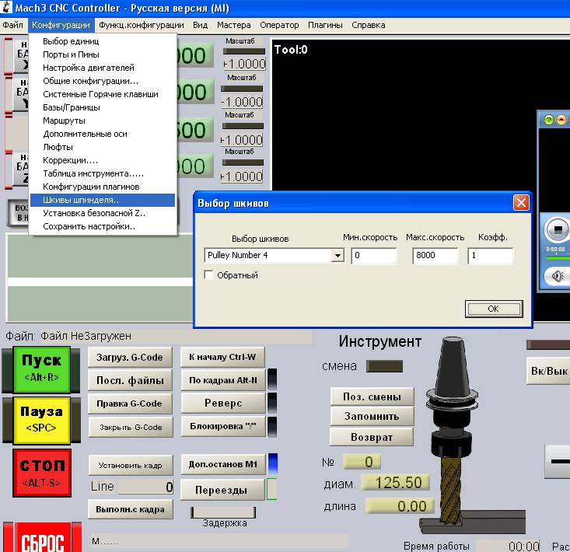Open the Функц.конфигурации menu
This screenshot has width=570, height=552.
141,25
